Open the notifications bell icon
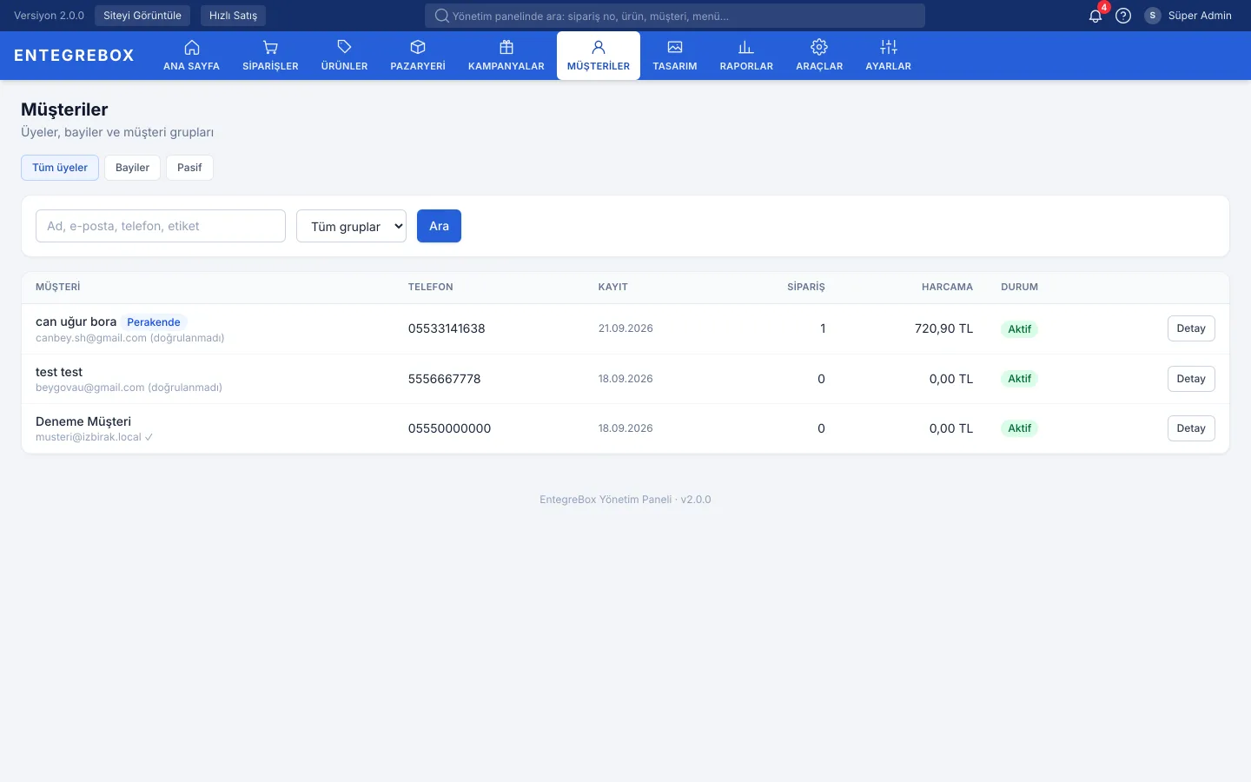Viewport: 1251px width, 782px height. click(1095, 16)
